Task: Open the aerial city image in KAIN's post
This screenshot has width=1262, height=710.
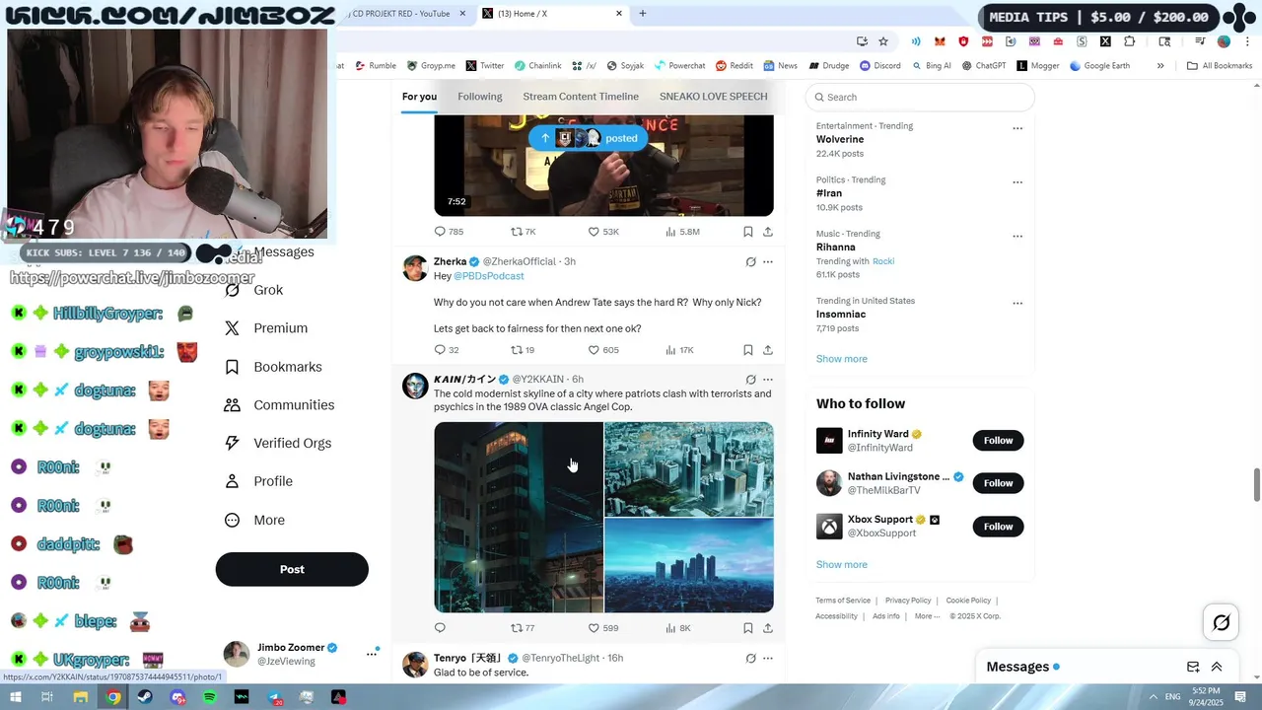Action: [x=689, y=469]
